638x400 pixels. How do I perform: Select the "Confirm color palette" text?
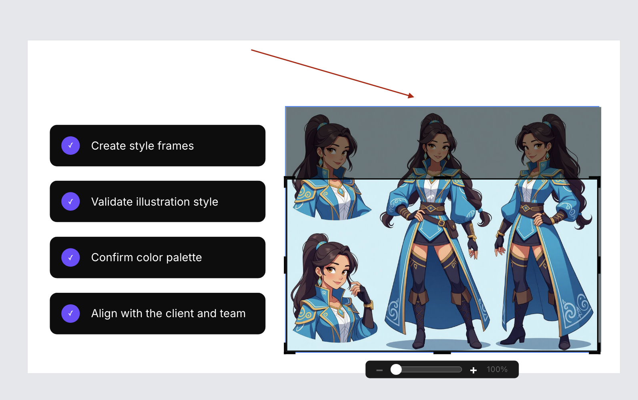146,258
